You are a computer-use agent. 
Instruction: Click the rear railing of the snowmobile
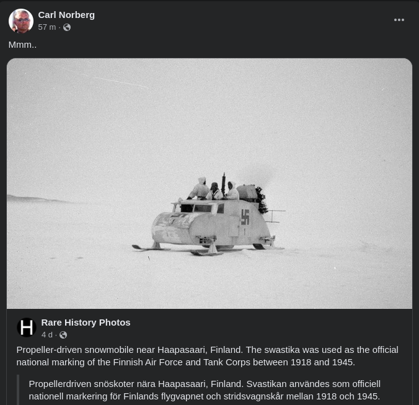275,216
